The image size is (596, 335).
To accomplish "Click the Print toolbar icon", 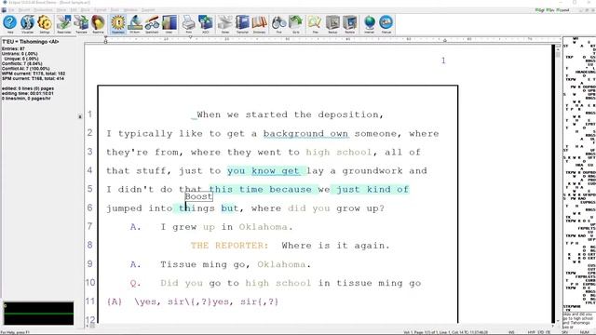I will coord(188,24).
